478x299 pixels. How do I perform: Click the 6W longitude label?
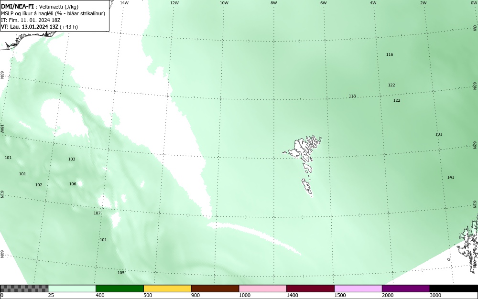[x=324, y=3]
